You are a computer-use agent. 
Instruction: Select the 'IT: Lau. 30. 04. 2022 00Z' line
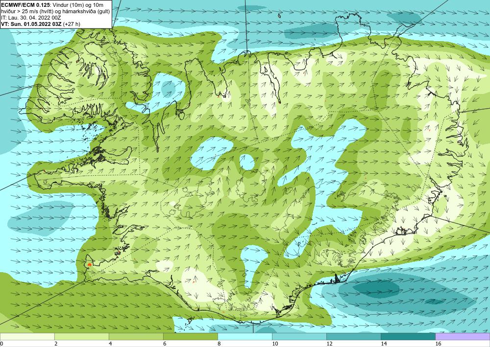tap(31, 18)
